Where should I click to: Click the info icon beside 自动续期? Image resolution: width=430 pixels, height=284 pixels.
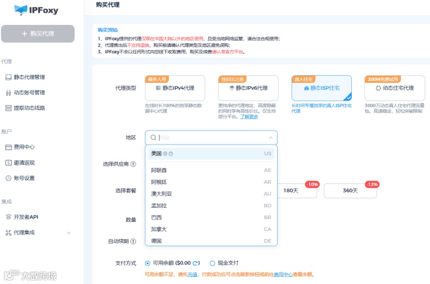coord(133,242)
